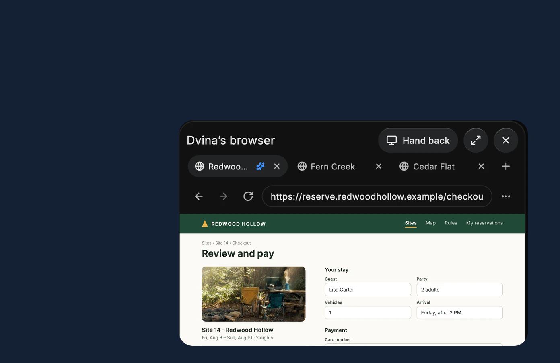Open the three-dot browser menu
The width and height of the screenshot is (560, 363).
506,196
